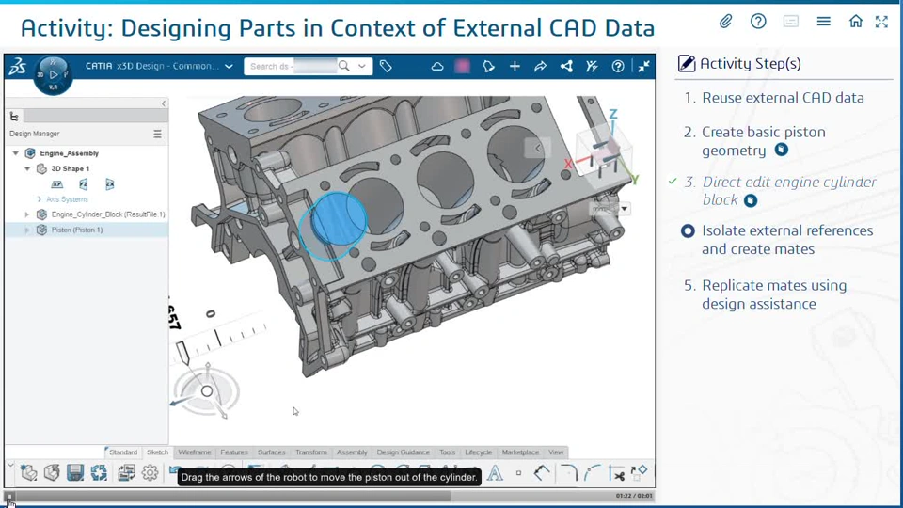Image resolution: width=903 pixels, height=508 pixels.
Task: Click the tag icon next to search
Action: click(386, 67)
